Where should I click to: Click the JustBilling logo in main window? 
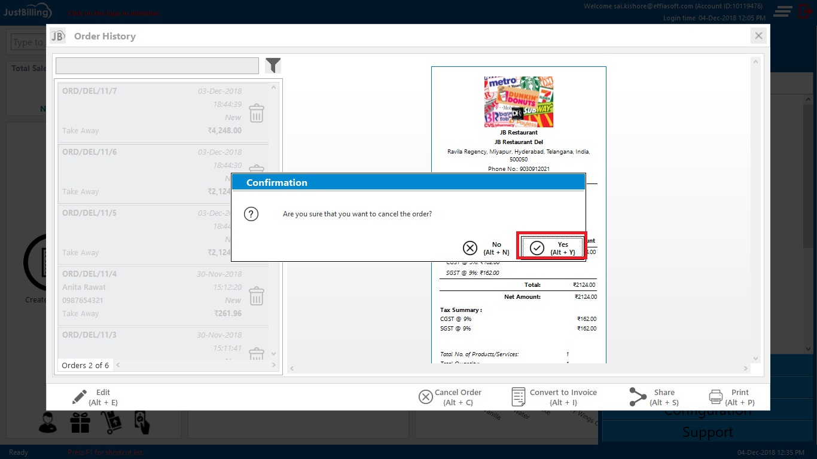coord(28,12)
